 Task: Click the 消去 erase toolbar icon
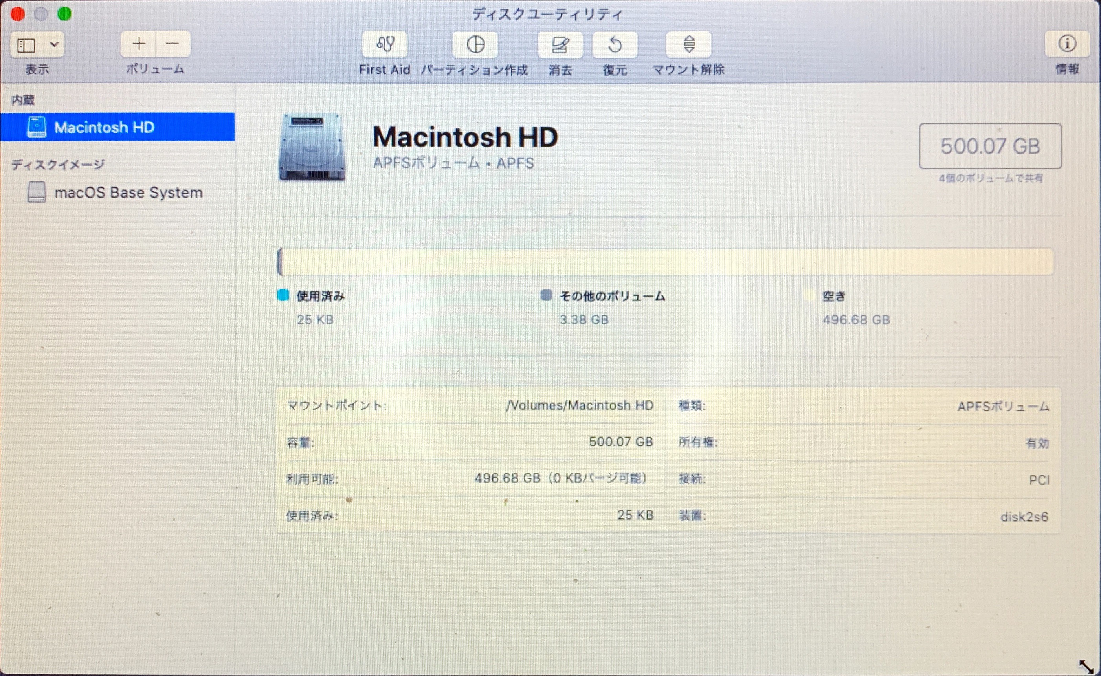tap(560, 44)
